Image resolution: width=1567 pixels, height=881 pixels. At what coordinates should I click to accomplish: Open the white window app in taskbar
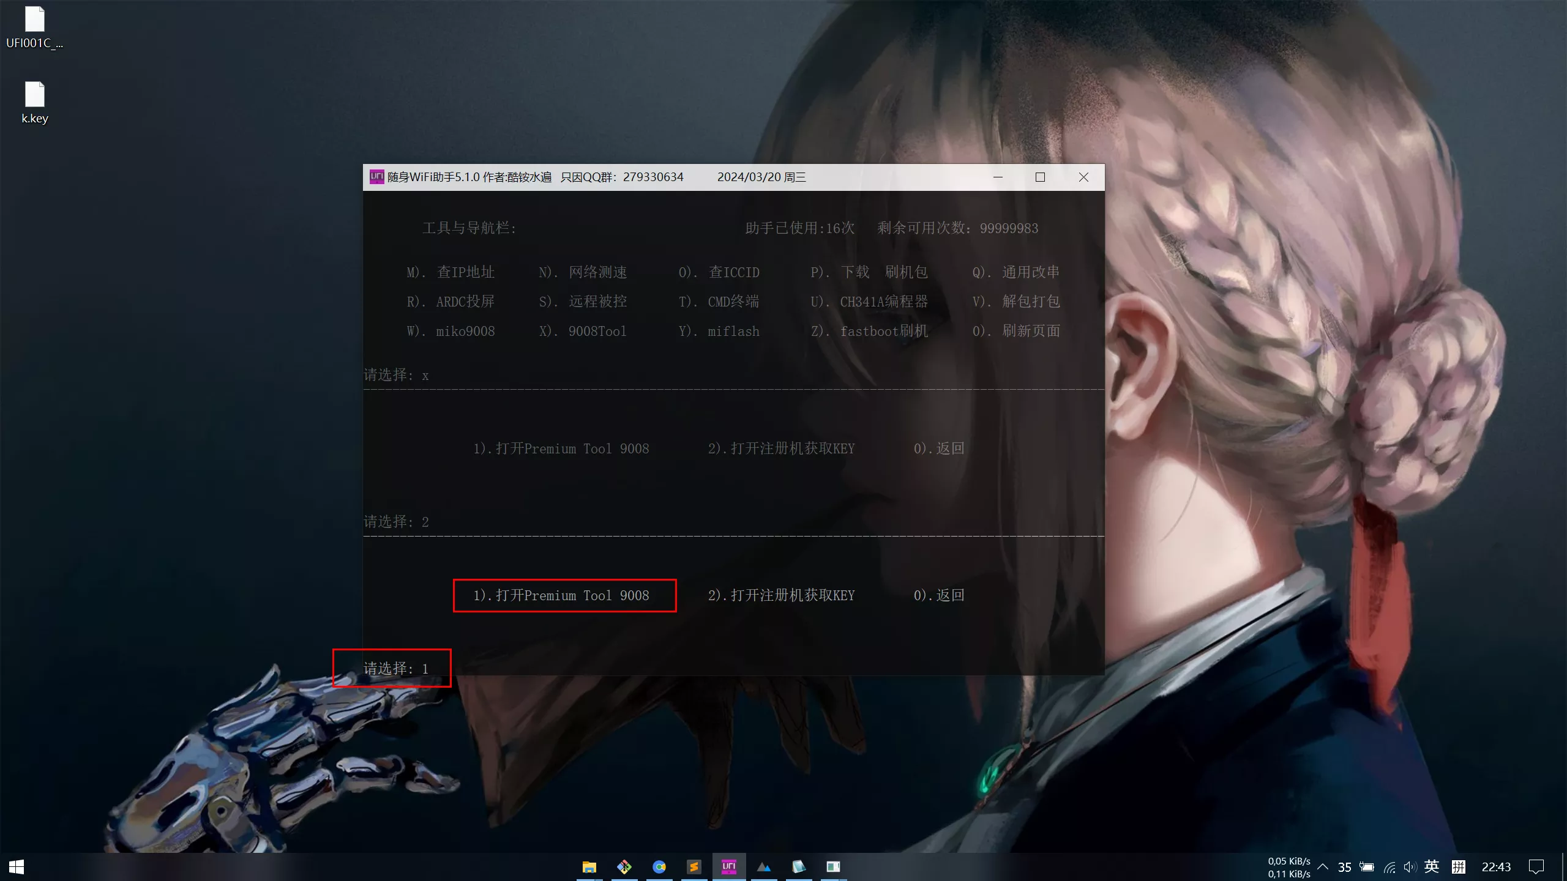[833, 867]
